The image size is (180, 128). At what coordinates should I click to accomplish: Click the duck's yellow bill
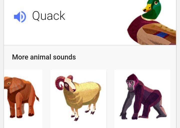click(147, 8)
